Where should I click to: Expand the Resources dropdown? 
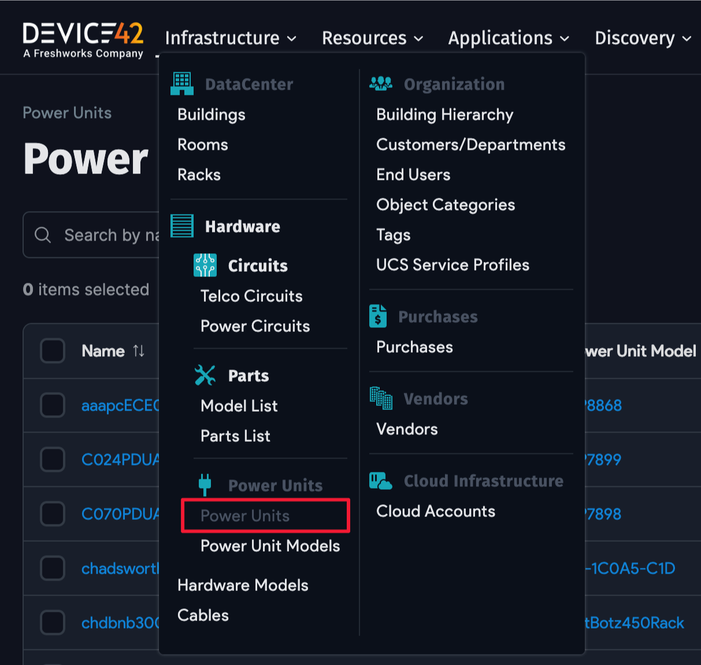(x=372, y=38)
